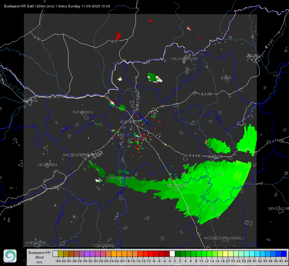This screenshot has height=266, width=289.
Task: Click the swirl logo icon beside the legend
Action: [10, 256]
